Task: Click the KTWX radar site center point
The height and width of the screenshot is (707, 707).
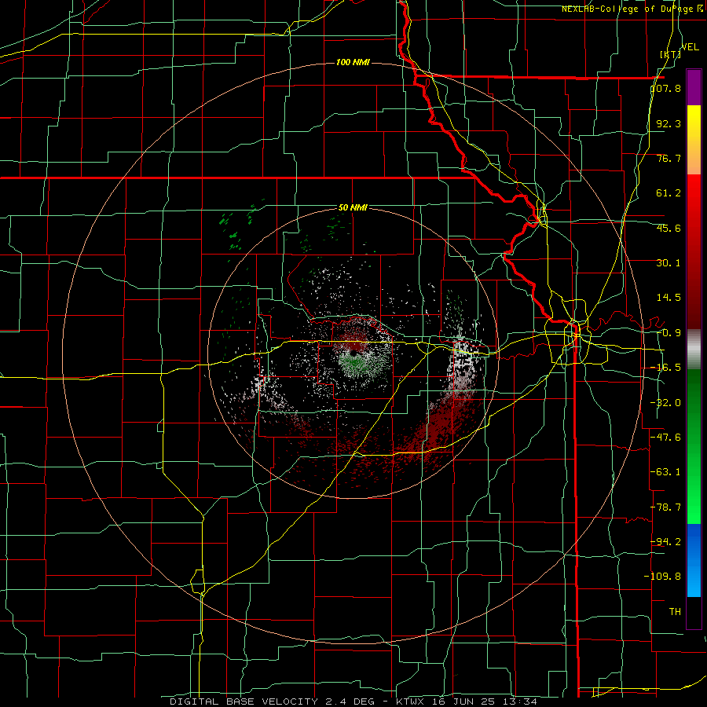Action: tap(353, 353)
